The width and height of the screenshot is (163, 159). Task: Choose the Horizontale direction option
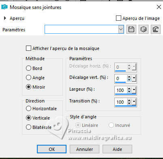[28, 109]
